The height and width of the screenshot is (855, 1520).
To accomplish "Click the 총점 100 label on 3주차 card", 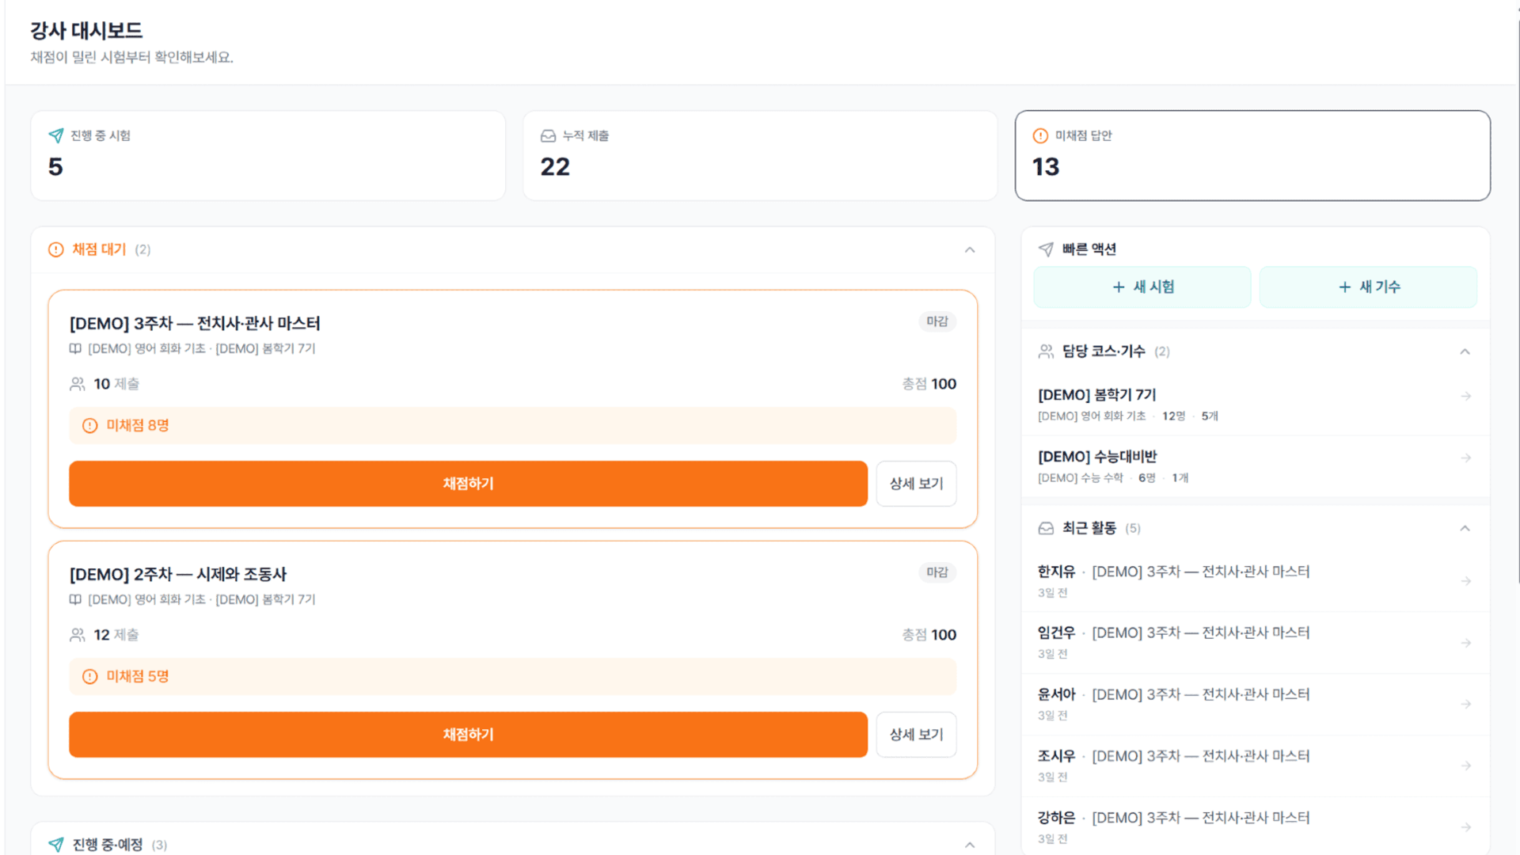I will pos(929,384).
